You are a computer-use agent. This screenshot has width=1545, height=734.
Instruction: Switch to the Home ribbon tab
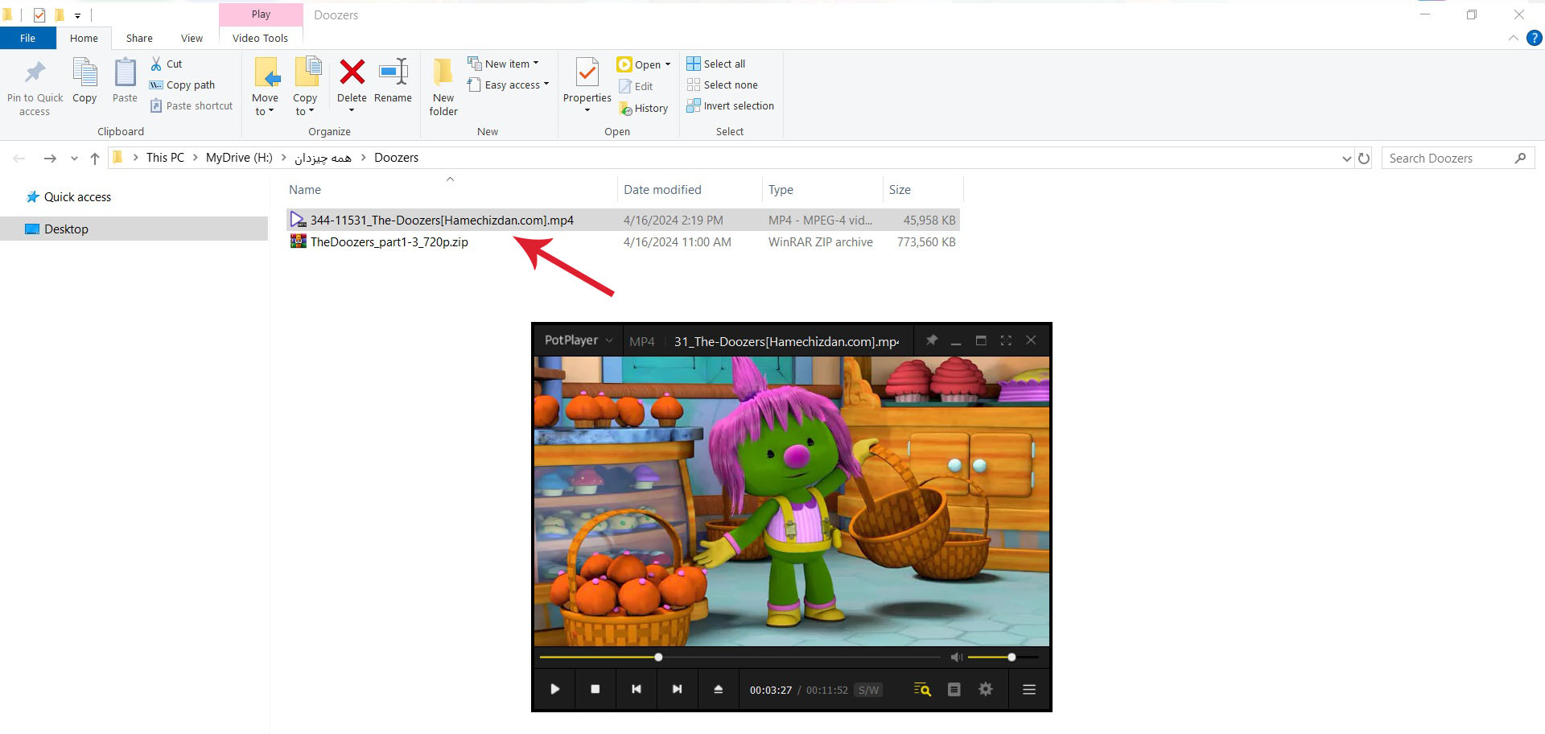84,38
